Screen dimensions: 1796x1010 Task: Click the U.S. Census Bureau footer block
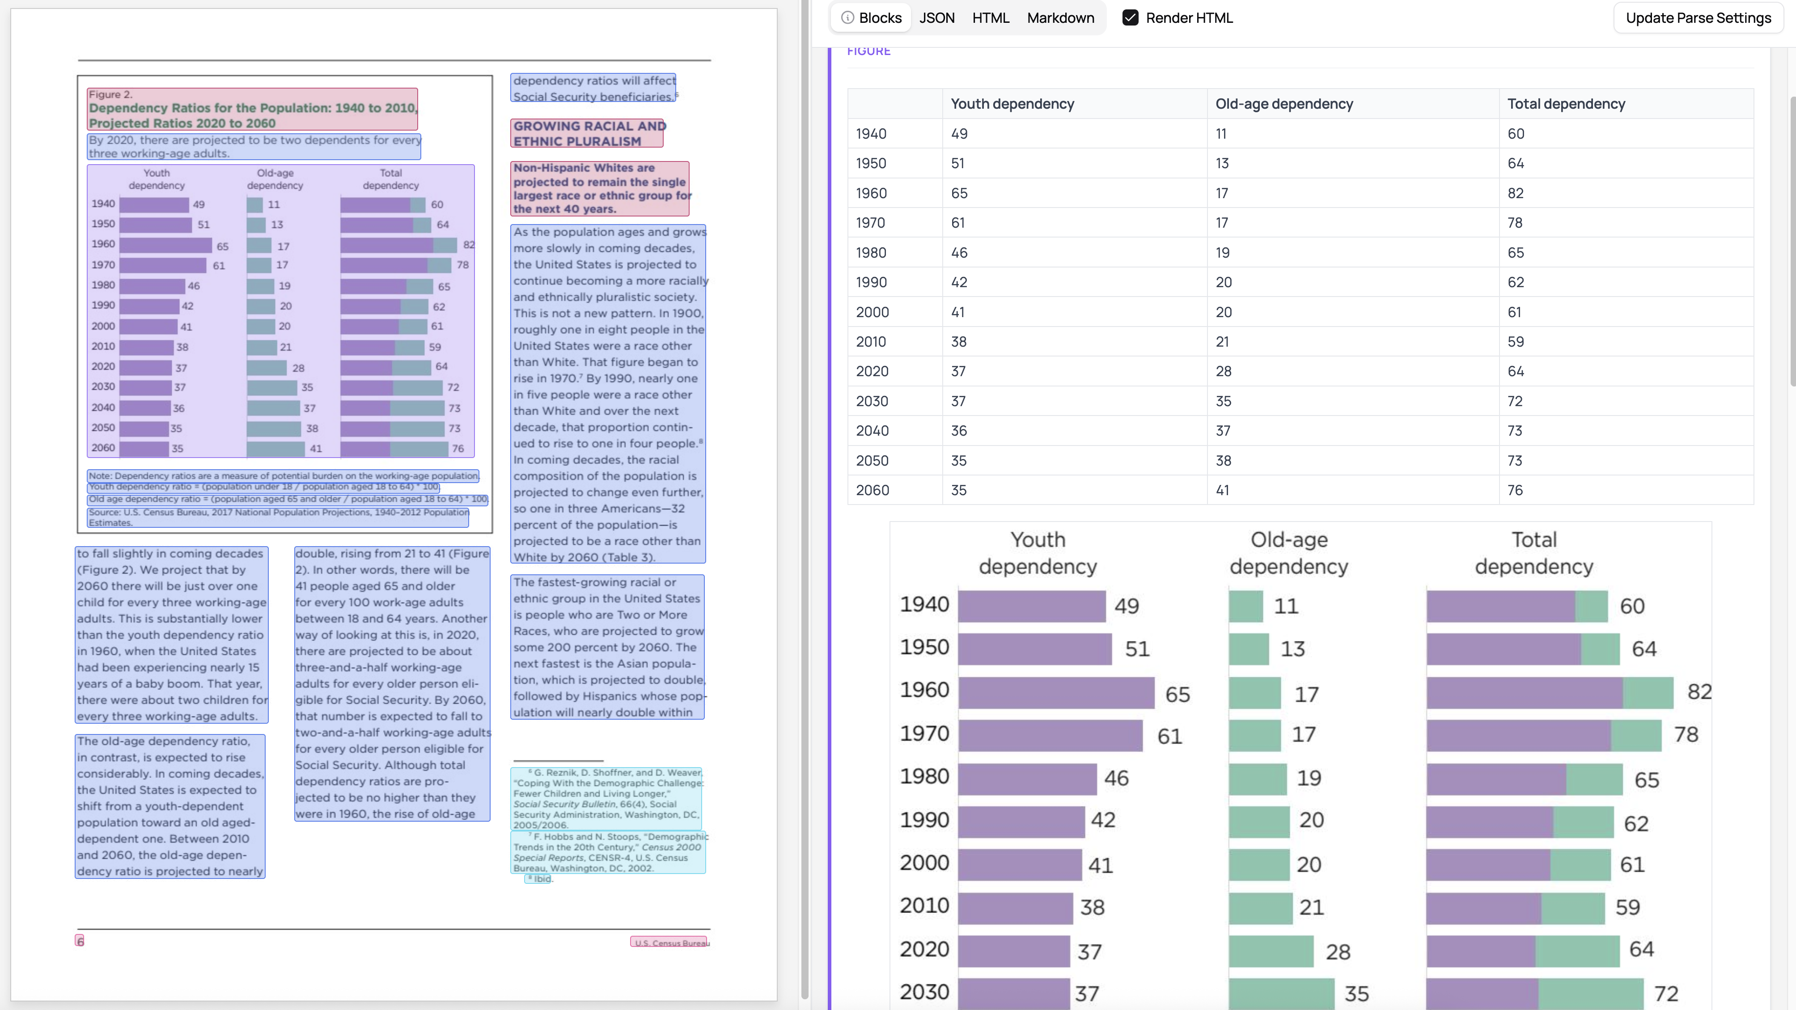pos(669,942)
